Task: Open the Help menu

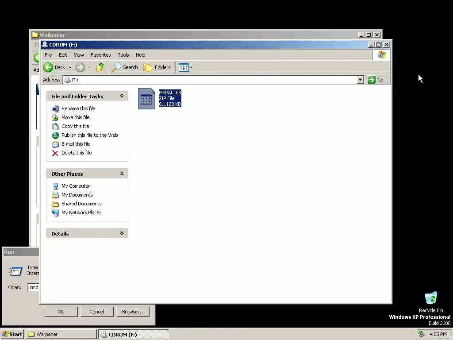Action: point(140,55)
